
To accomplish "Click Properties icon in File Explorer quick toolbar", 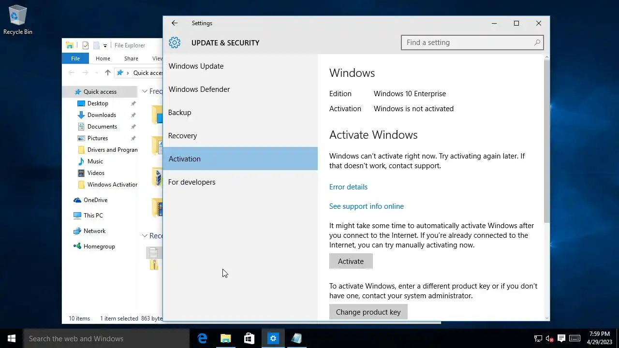I will coord(86,45).
